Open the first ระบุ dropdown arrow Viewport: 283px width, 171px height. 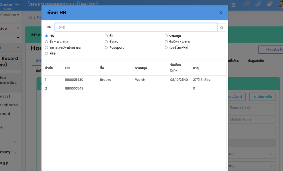pos(271,154)
